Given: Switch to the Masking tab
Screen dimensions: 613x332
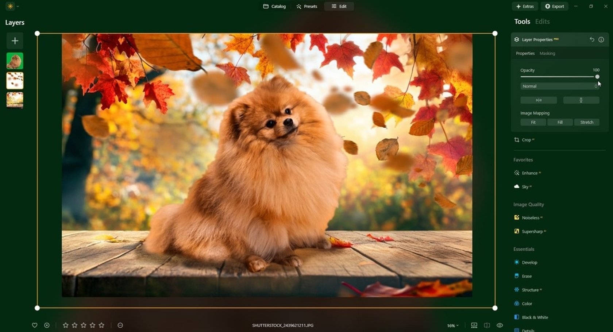Looking at the screenshot, I should [547, 53].
